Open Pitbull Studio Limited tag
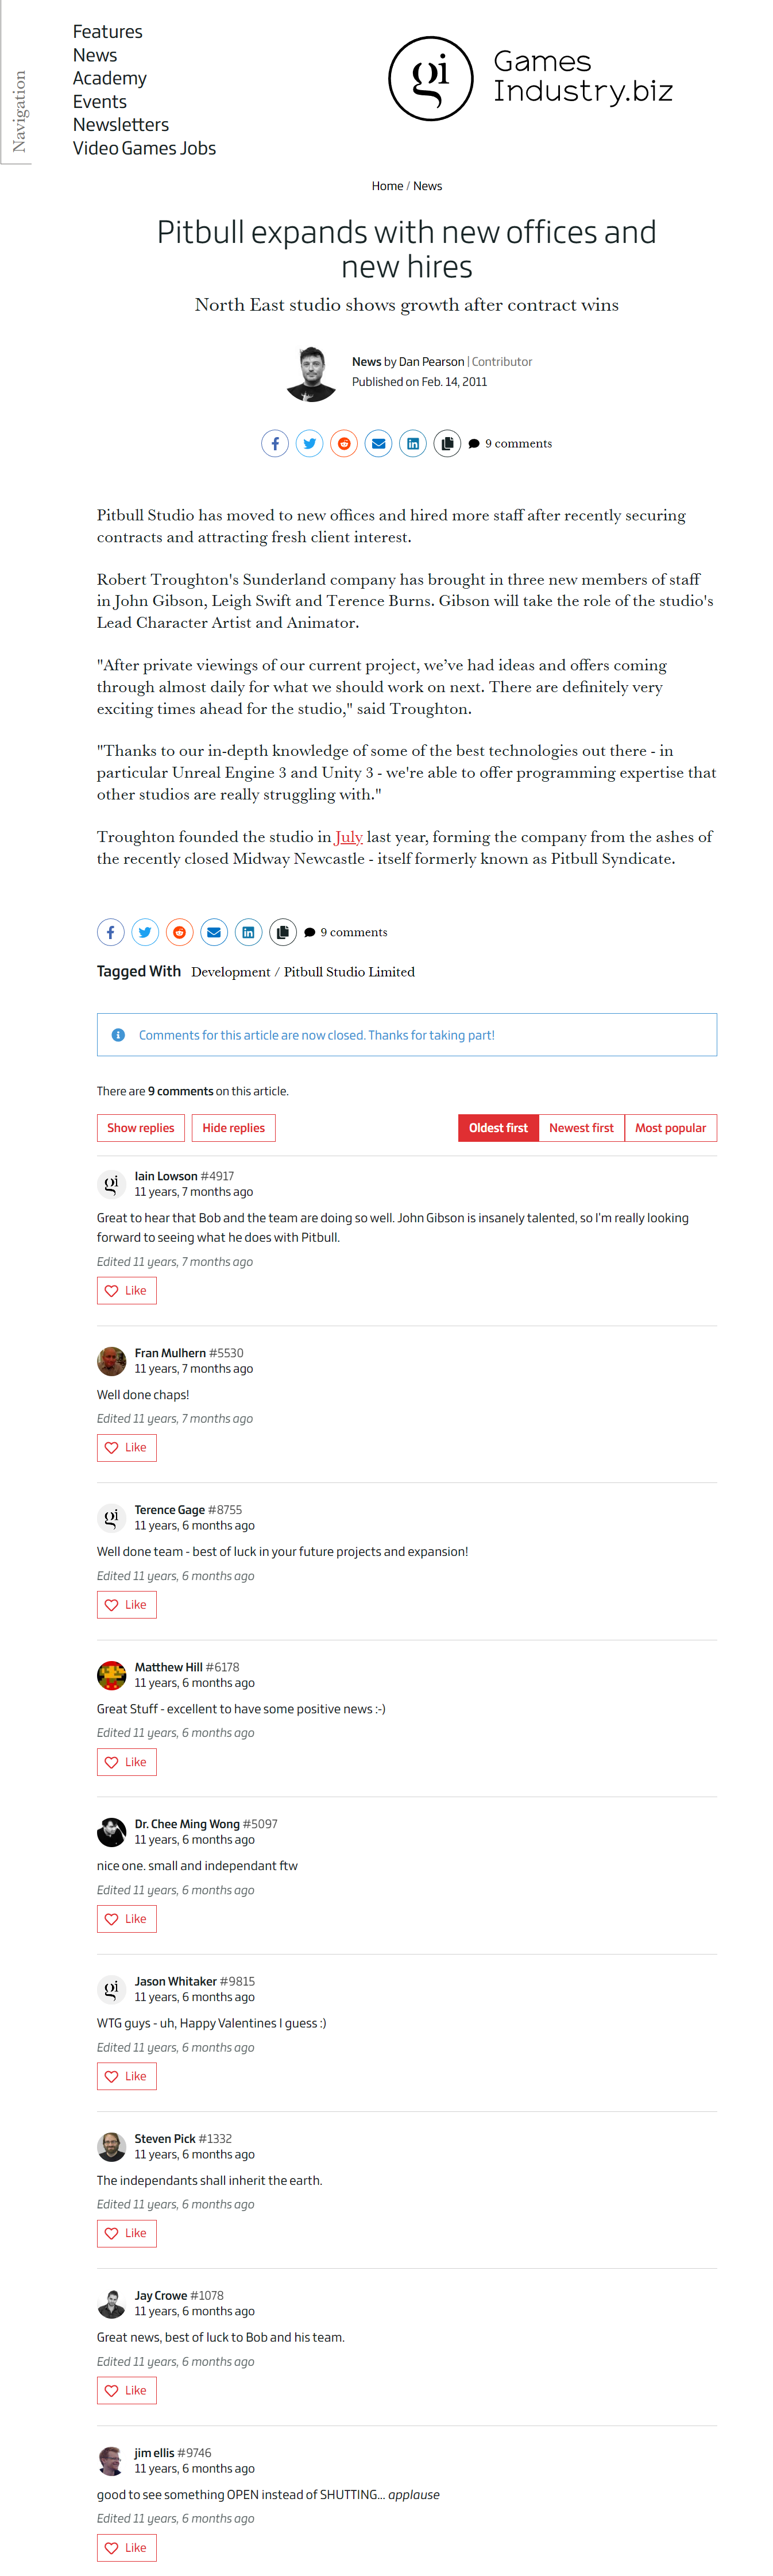The width and height of the screenshot is (773, 2576). [349, 971]
